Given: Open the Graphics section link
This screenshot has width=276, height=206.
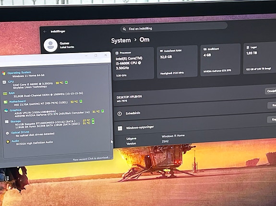Looking at the screenshot, I should coord(15,110).
